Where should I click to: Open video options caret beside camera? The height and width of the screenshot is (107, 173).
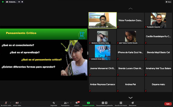(21, 103)
